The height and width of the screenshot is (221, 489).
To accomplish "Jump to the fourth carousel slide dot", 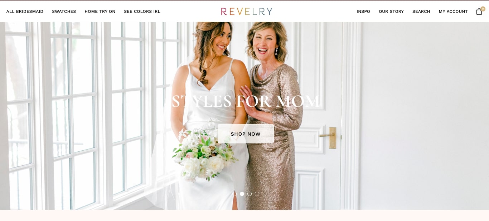I will pos(257,194).
